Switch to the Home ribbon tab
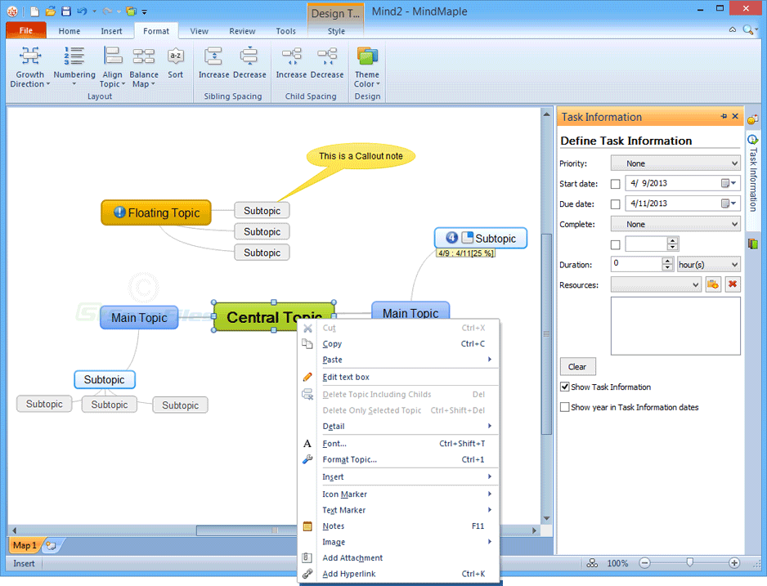 [69, 31]
